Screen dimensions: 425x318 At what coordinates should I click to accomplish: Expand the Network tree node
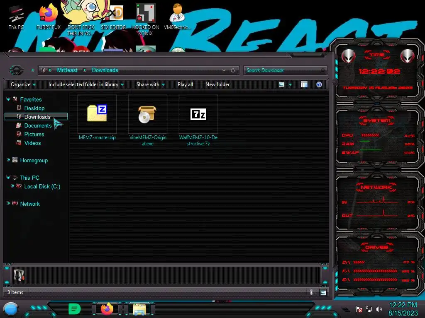8,203
